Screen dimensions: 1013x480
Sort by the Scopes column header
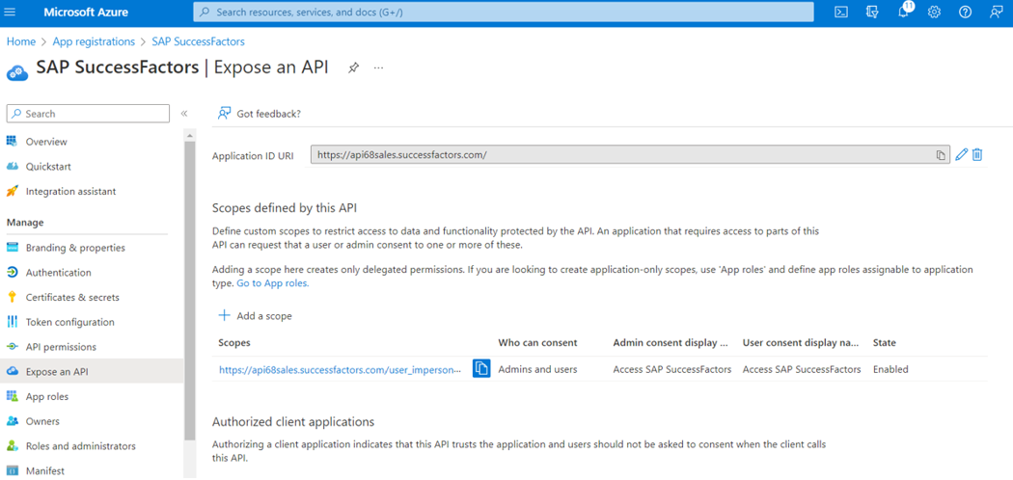coord(234,342)
